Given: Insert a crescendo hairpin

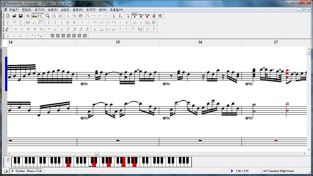Looking at the screenshot, I should point(101,22).
